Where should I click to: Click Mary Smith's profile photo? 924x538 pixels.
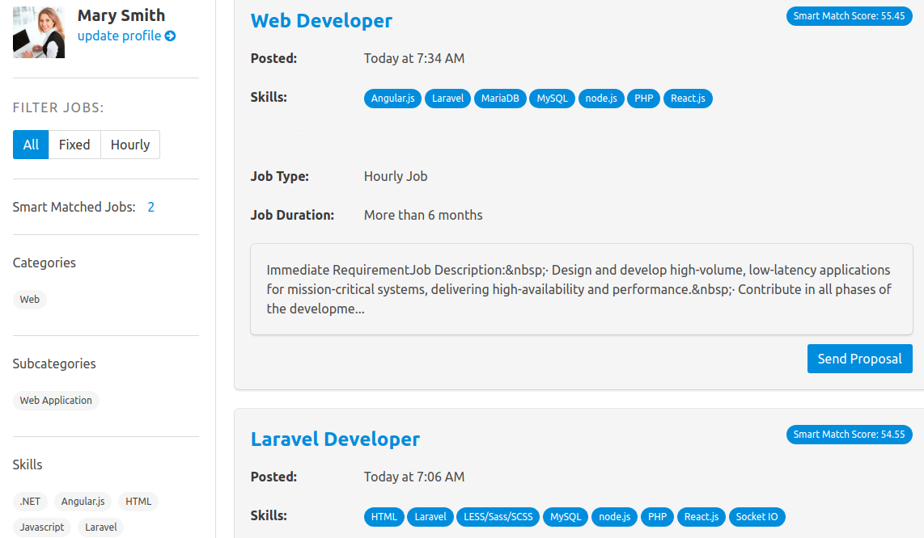(39, 32)
